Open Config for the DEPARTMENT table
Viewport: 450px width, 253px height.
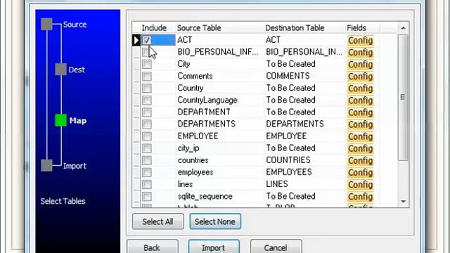361,112
